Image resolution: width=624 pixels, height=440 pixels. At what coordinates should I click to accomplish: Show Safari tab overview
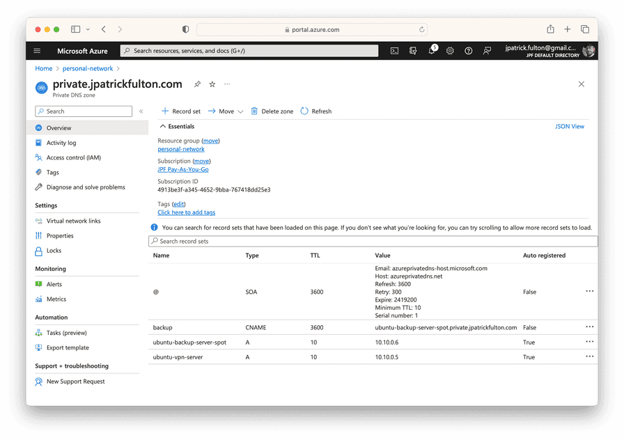point(585,29)
